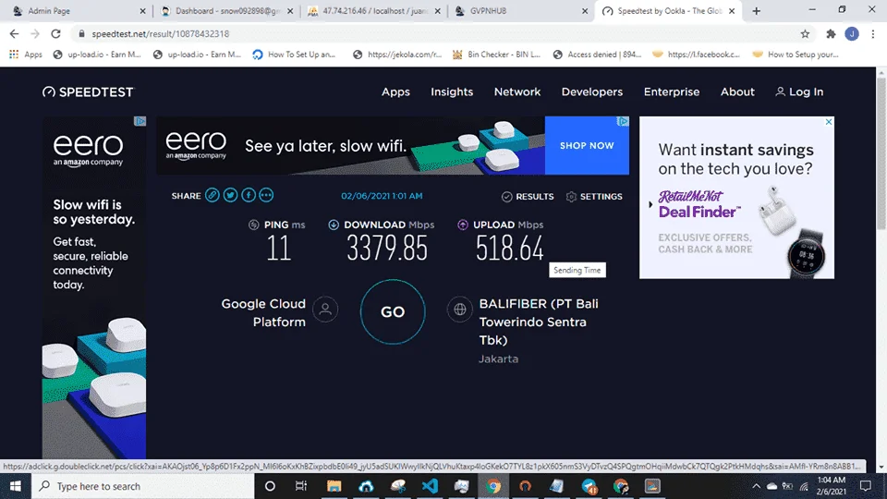Viewport: 887px width, 499px height.
Task: Click the eero sidebar ad
Action: (94, 287)
